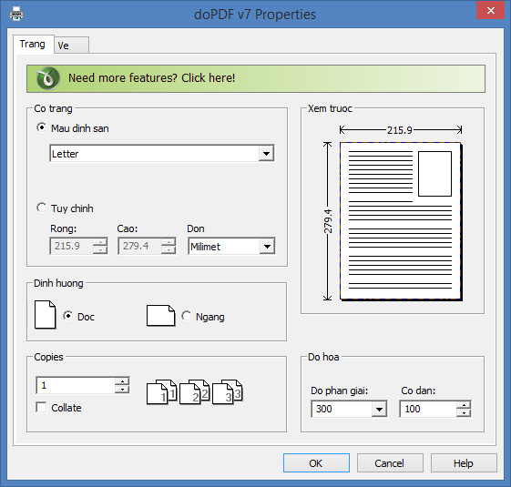The image size is (511, 487).
Task: Decrease copies with down stepper arrow
Action: pos(122,390)
